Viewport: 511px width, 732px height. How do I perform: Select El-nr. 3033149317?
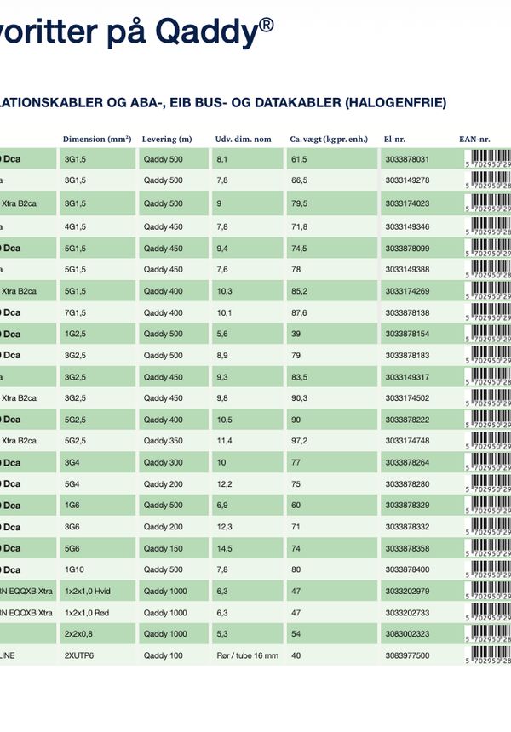pyautogui.click(x=407, y=377)
